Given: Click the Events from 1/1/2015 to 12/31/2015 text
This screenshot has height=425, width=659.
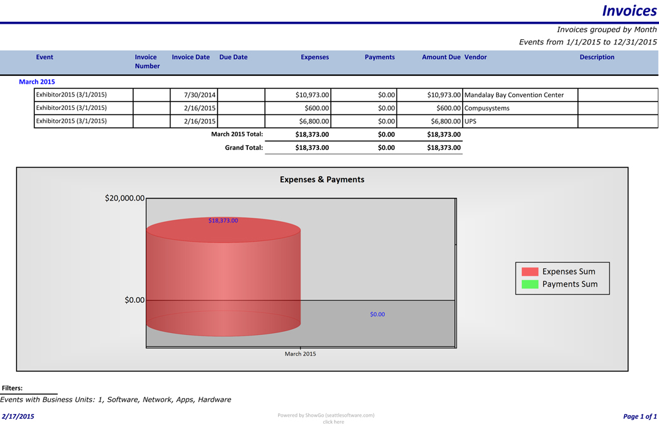Looking at the screenshot, I should pyautogui.click(x=588, y=42).
